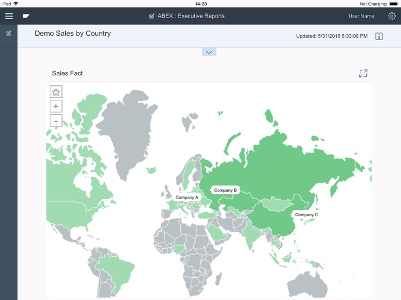Open the report info icon

pyautogui.click(x=379, y=36)
